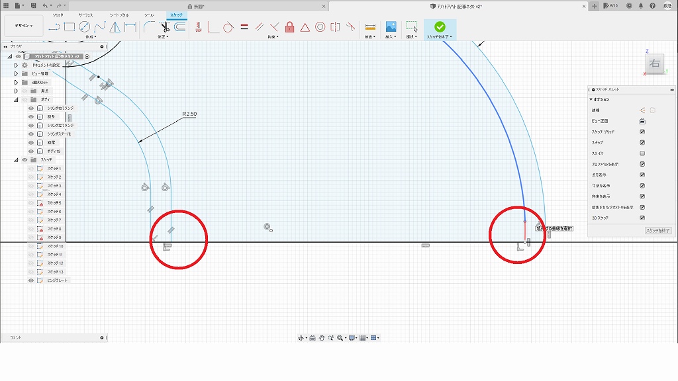Select the rectangle sketch tool
The width and height of the screenshot is (678, 381).
coord(69,27)
